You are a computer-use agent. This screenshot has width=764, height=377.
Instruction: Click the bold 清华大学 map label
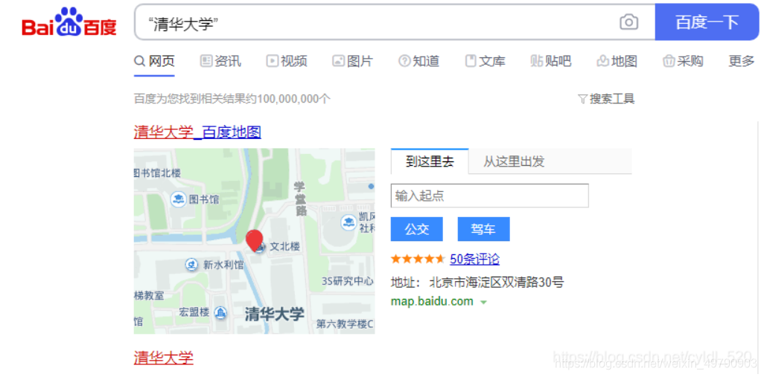tap(274, 314)
